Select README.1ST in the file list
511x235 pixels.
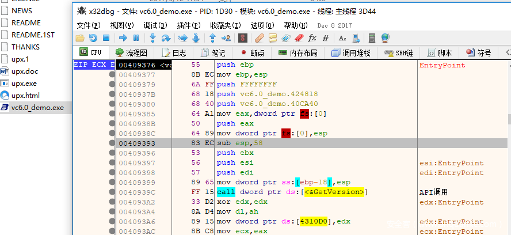point(33,35)
